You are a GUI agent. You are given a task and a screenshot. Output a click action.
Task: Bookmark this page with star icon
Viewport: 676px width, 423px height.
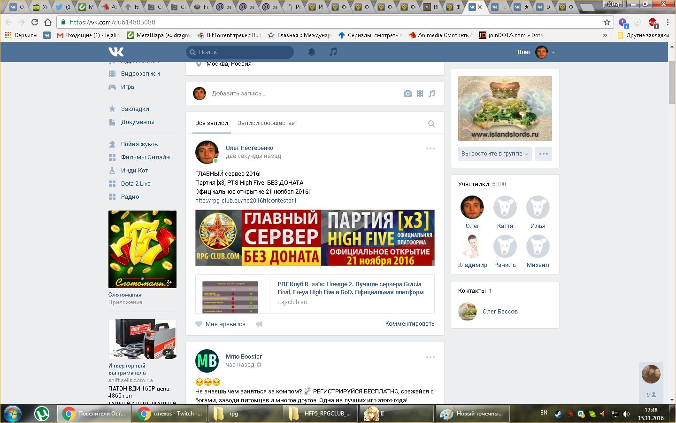[x=607, y=22]
